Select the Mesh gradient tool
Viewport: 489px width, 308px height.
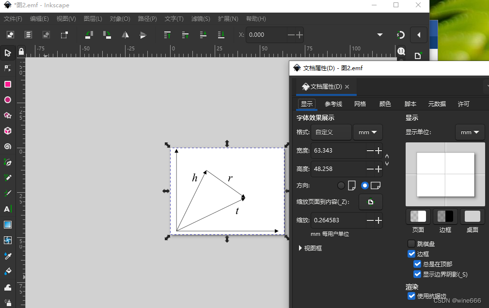(x=8, y=240)
